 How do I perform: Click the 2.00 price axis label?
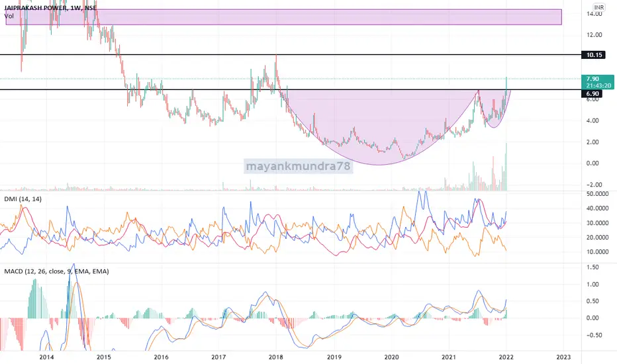coord(593,142)
